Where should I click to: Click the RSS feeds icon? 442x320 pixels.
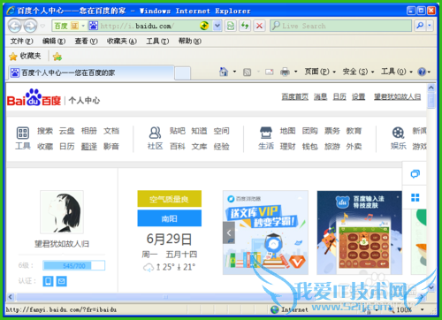coord(247,72)
